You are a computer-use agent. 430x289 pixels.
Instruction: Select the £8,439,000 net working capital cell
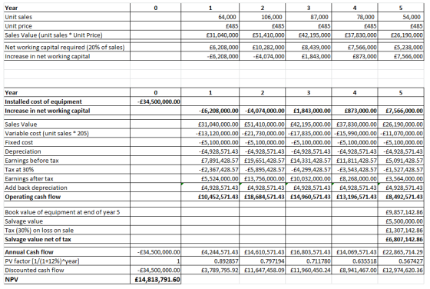click(308, 47)
